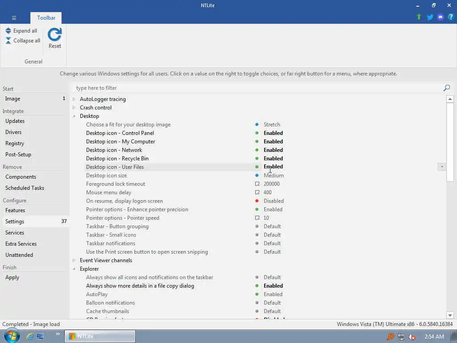Image resolution: width=457 pixels, height=343 pixels.
Task: Click the network tray icon
Action: (401, 337)
